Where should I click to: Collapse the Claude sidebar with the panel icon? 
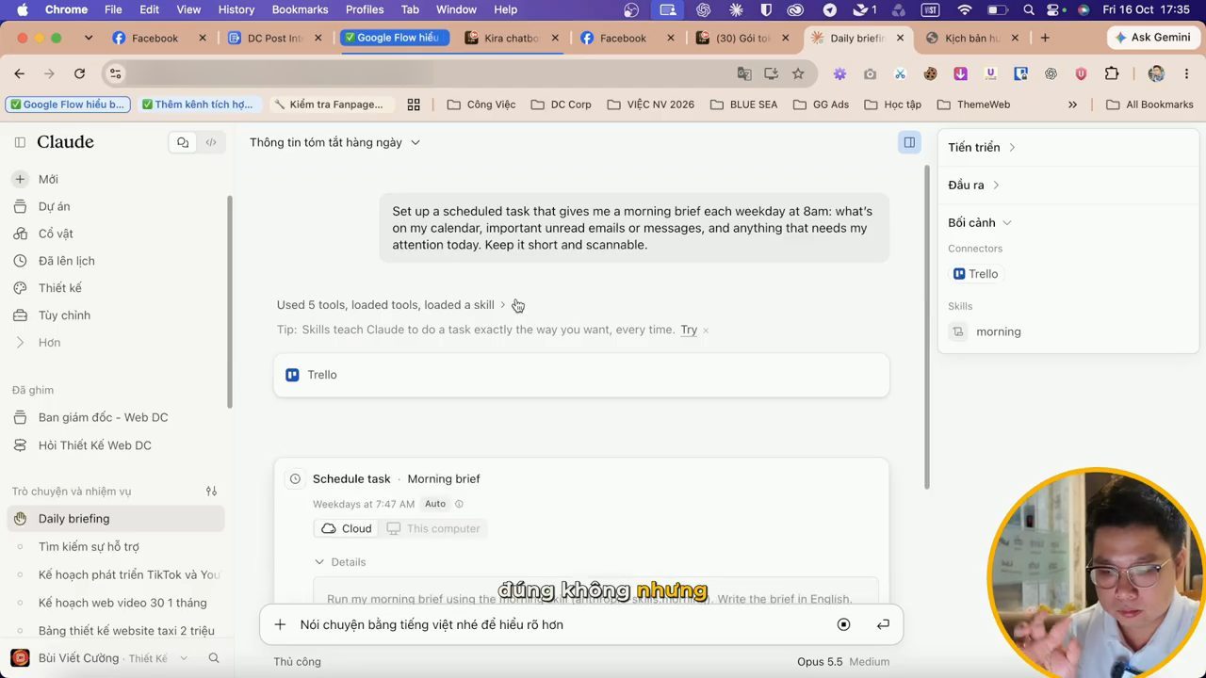(20, 142)
